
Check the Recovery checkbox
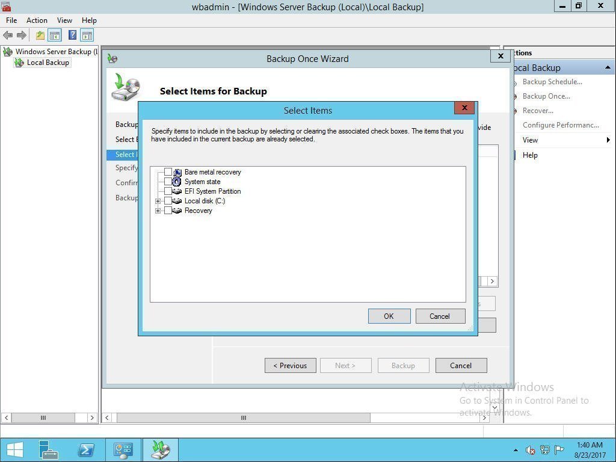(168, 211)
